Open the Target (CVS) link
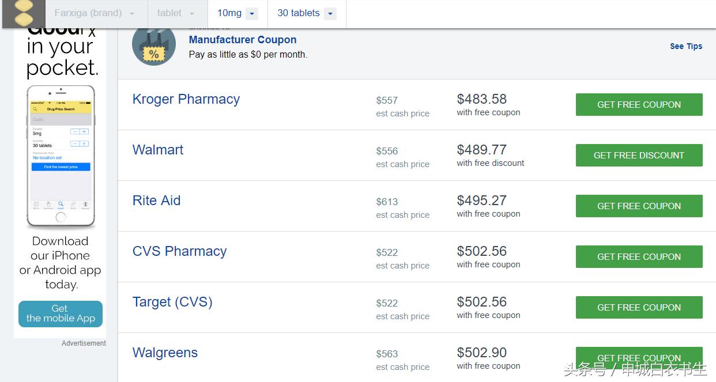This screenshot has height=382, width=716. pyautogui.click(x=172, y=302)
